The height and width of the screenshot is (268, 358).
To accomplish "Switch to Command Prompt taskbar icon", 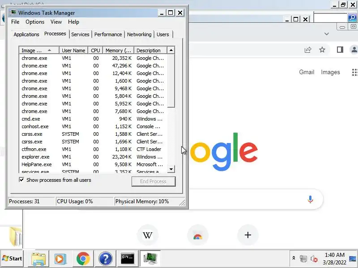I will pos(128,259).
